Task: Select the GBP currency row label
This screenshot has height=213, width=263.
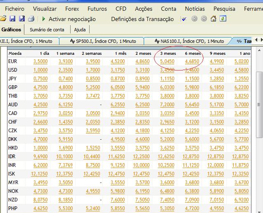Action: coord(13,87)
